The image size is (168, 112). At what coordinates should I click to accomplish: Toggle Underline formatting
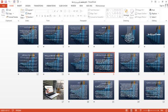(x=42, y=16)
